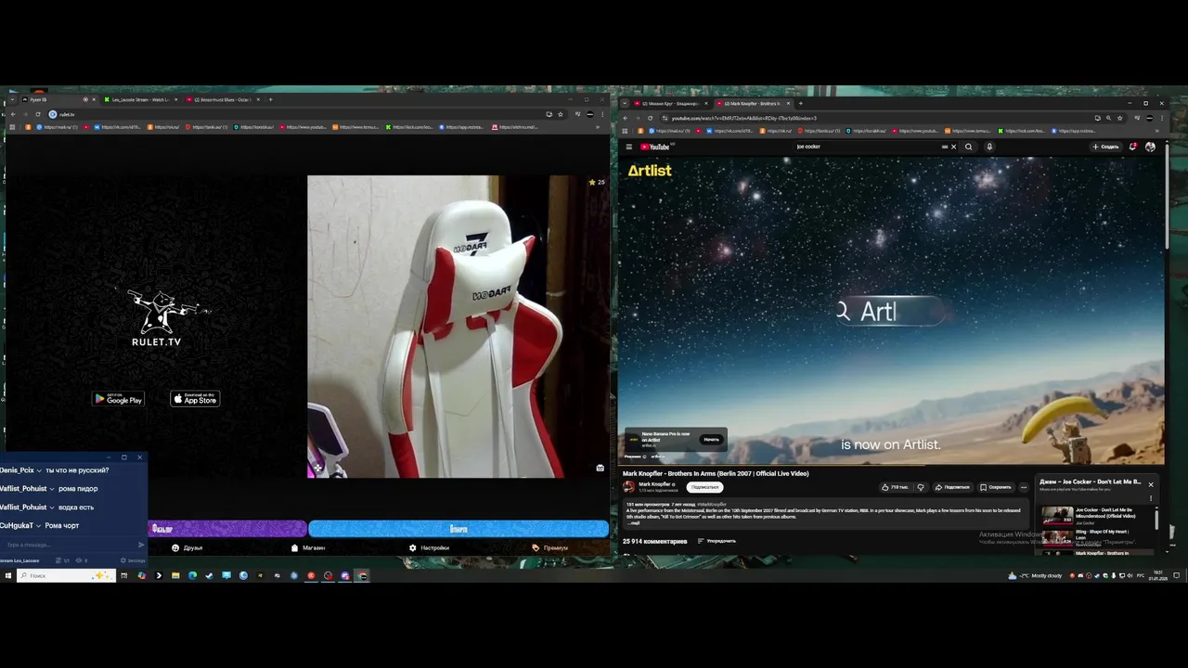Bookmark the YouTube page with star icon
This screenshot has height=668, width=1188.
[x=1119, y=118]
